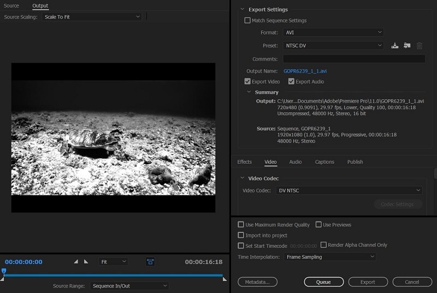Enable Match Sequence Settings checkbox
The width and height of the screenshot is (437, 293).
pyautogui.click(x=247, y=20)
